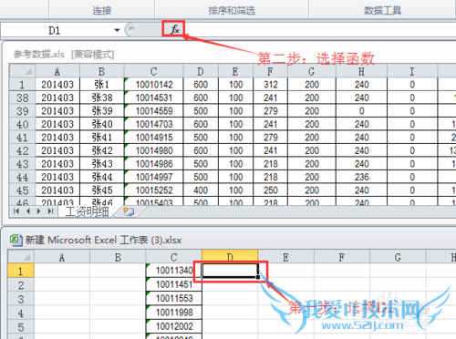Click cell containing 10012002

[174, 326]
